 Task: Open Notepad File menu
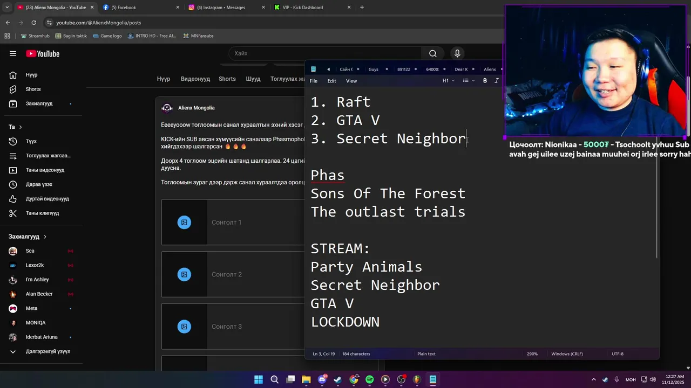(314, 81)
